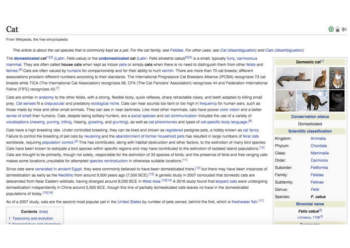Viewport: 350px width, 248px height.
Task: Open the frequency link
Action: pyautogui.click(x=208, y=103)
